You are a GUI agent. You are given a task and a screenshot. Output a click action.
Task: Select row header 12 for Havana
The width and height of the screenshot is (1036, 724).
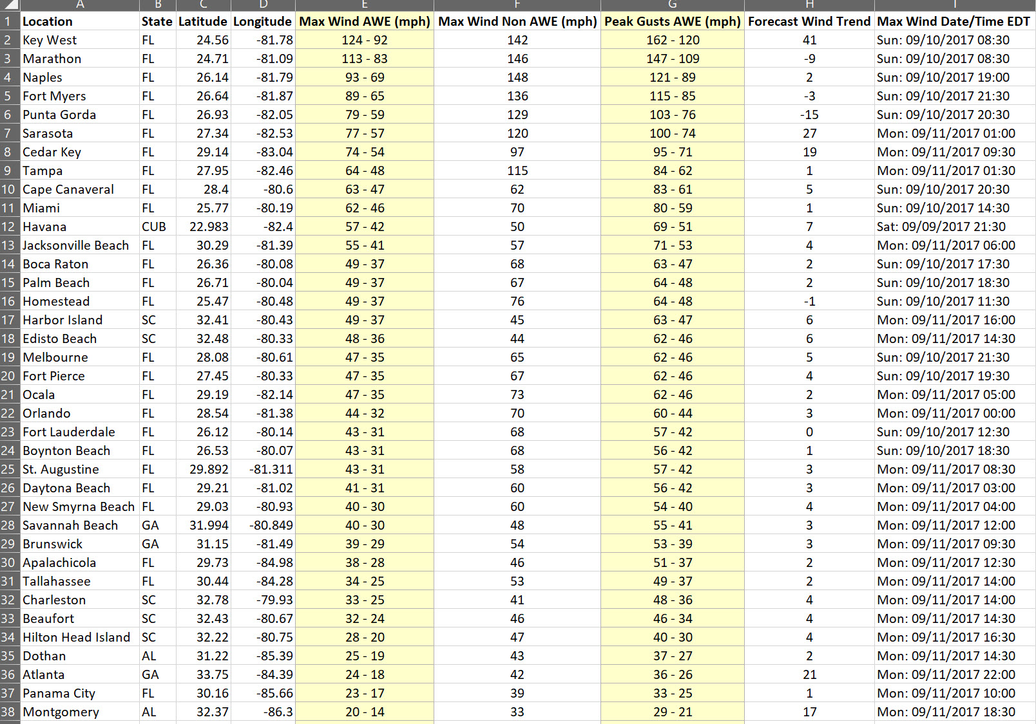[x=8, y=227]
